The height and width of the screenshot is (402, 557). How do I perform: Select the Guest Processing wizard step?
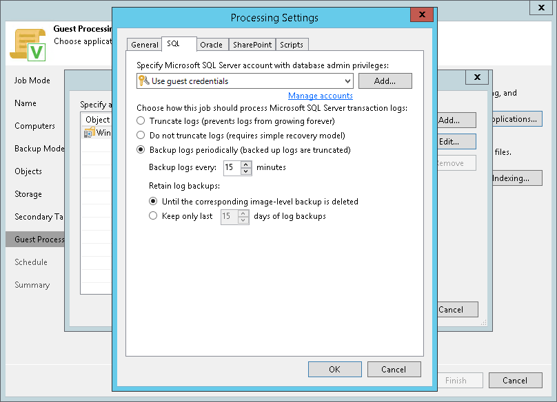[x=35, y=240]
